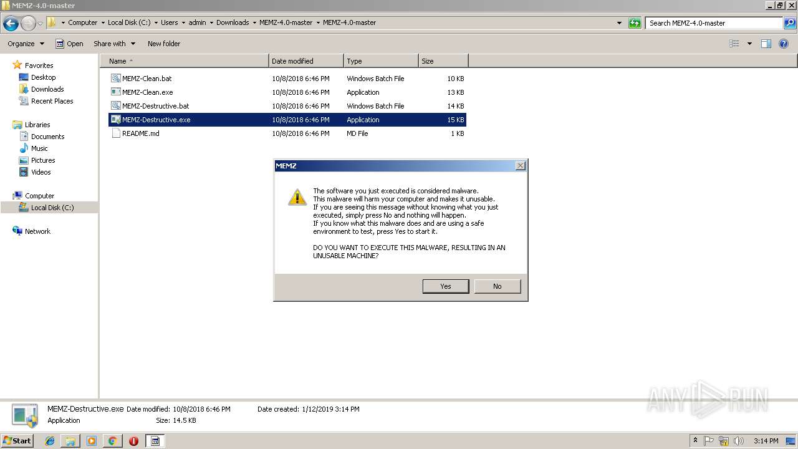Open the Start menu
The height and width of the screenshot is (449, 798).
coord(17,441)
